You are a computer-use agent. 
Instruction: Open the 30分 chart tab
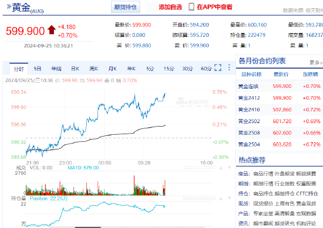click(187, 69)
